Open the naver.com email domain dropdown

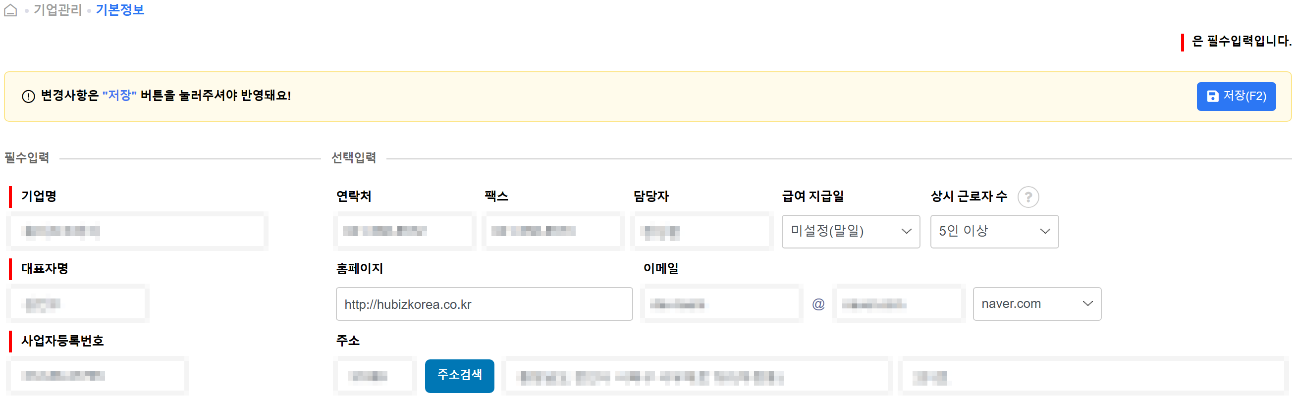pyautogui.click(x=1036, y=304)
